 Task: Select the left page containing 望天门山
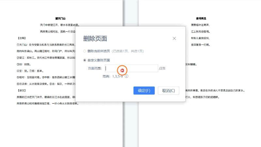(x=39, y=124)
